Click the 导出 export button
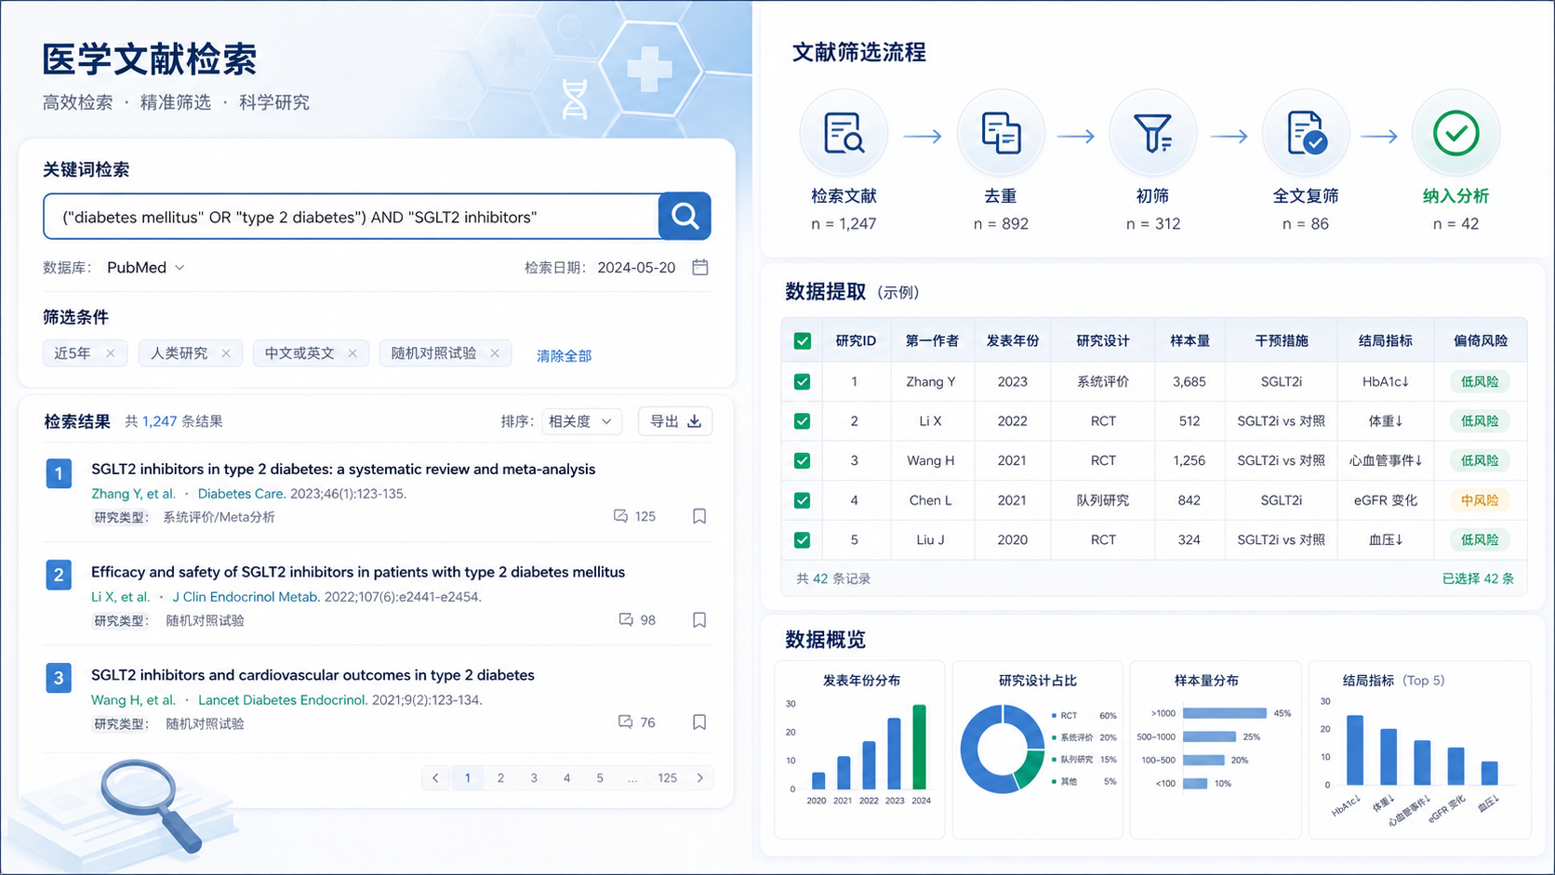 click(675, 421)
